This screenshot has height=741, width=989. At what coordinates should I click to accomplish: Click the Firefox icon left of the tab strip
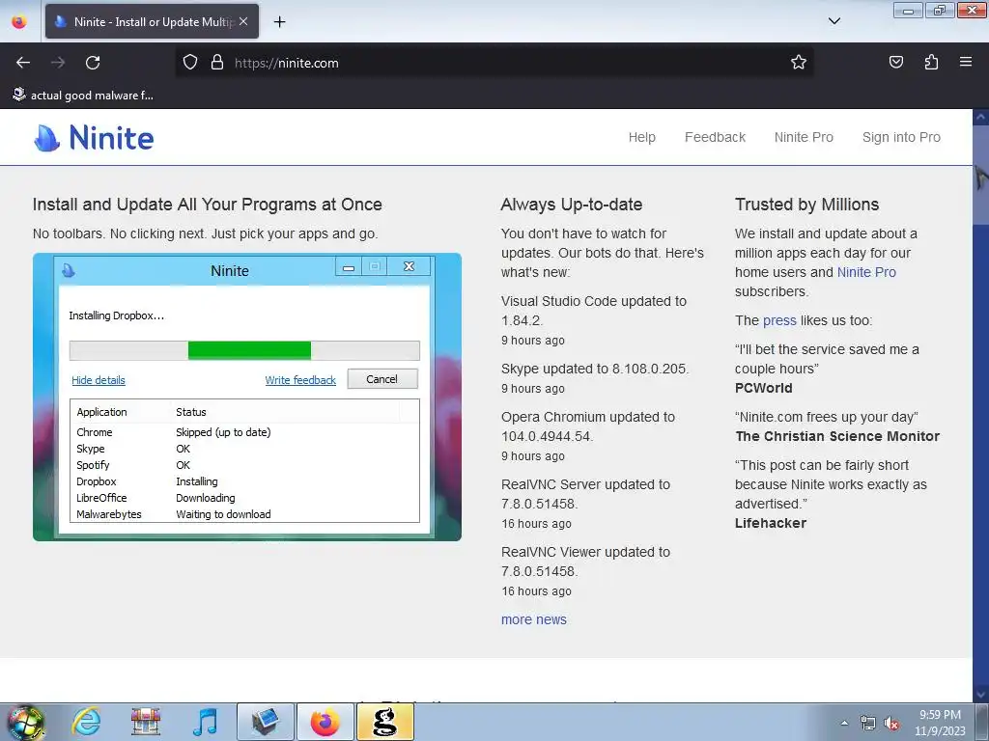pyautogui.click(x=19, y=21)
